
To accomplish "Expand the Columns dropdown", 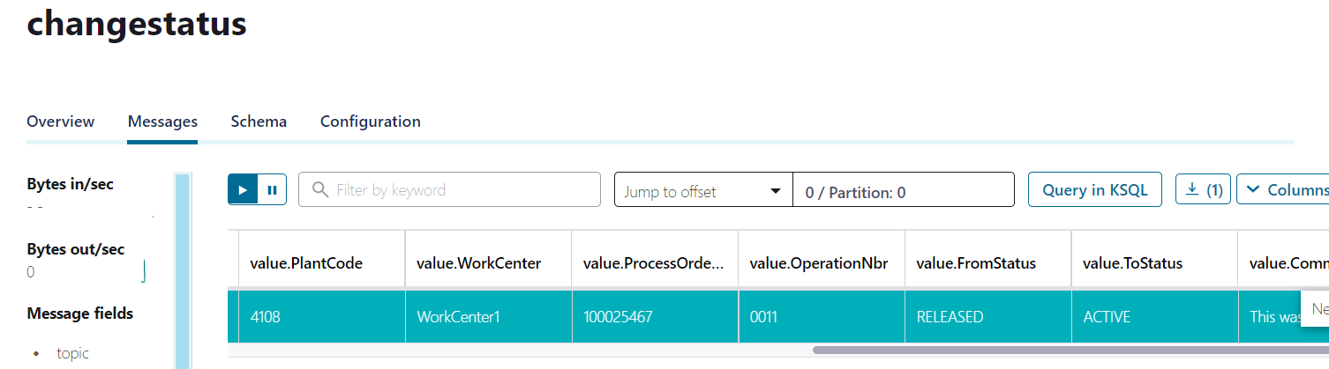I will (x=1283, y=189).
